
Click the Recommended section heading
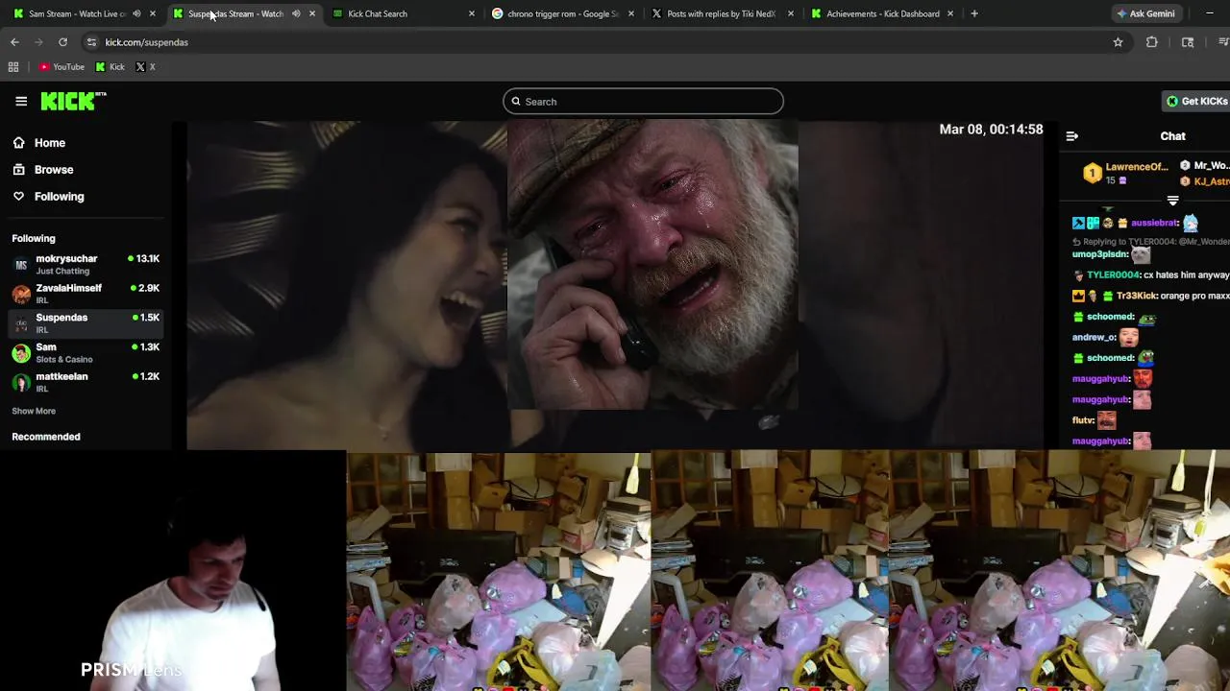tap(46, 437)
